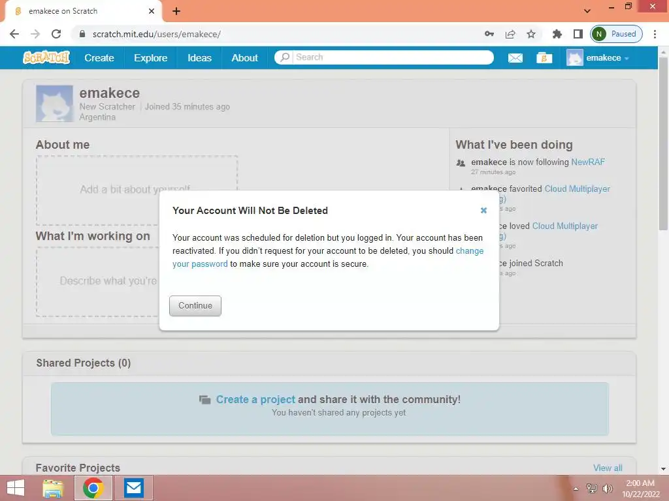This screenshot has height=501, width=669.
Task: Open the Windows Start button
Action: [x=16, y=488]
